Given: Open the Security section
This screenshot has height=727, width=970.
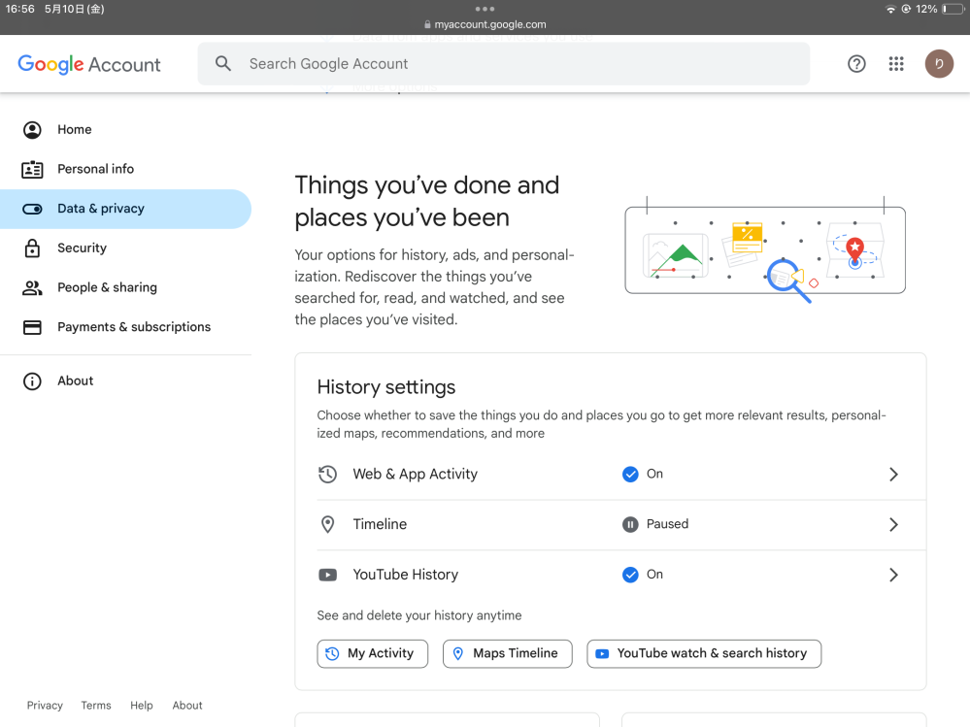Looking at the screenshot, I should click(x=125, y=248).
